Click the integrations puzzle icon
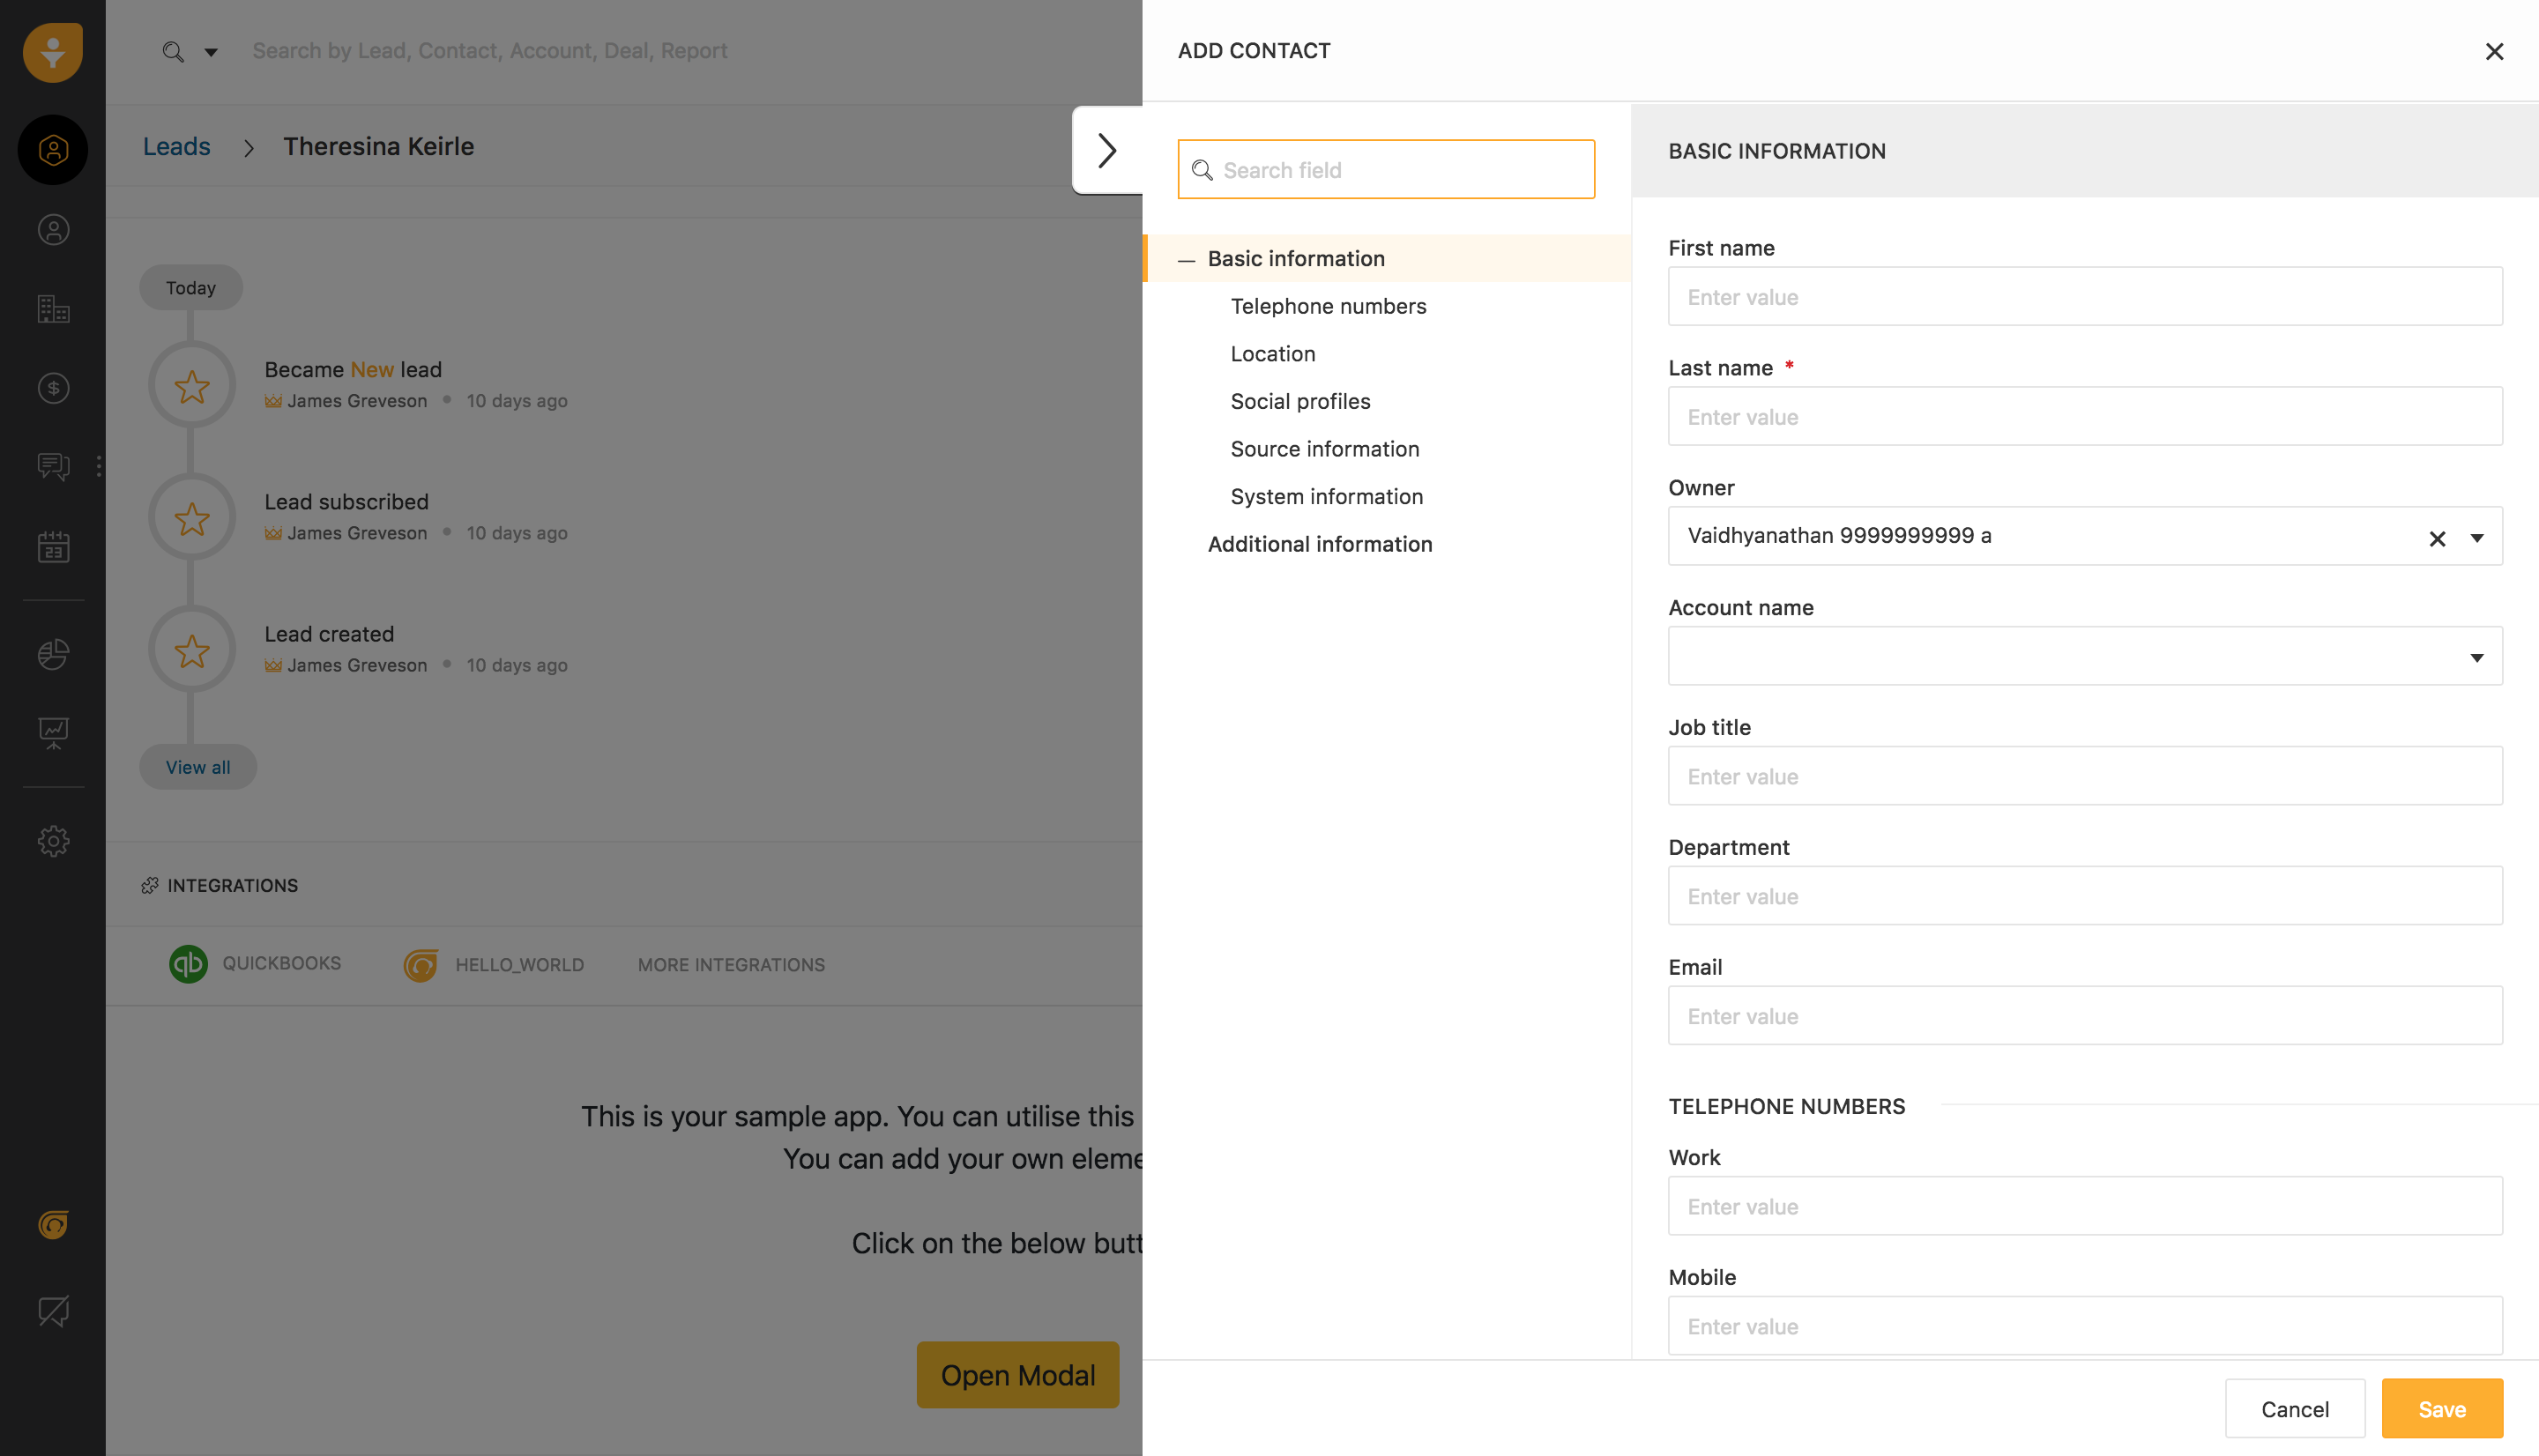 click(150, 886)
